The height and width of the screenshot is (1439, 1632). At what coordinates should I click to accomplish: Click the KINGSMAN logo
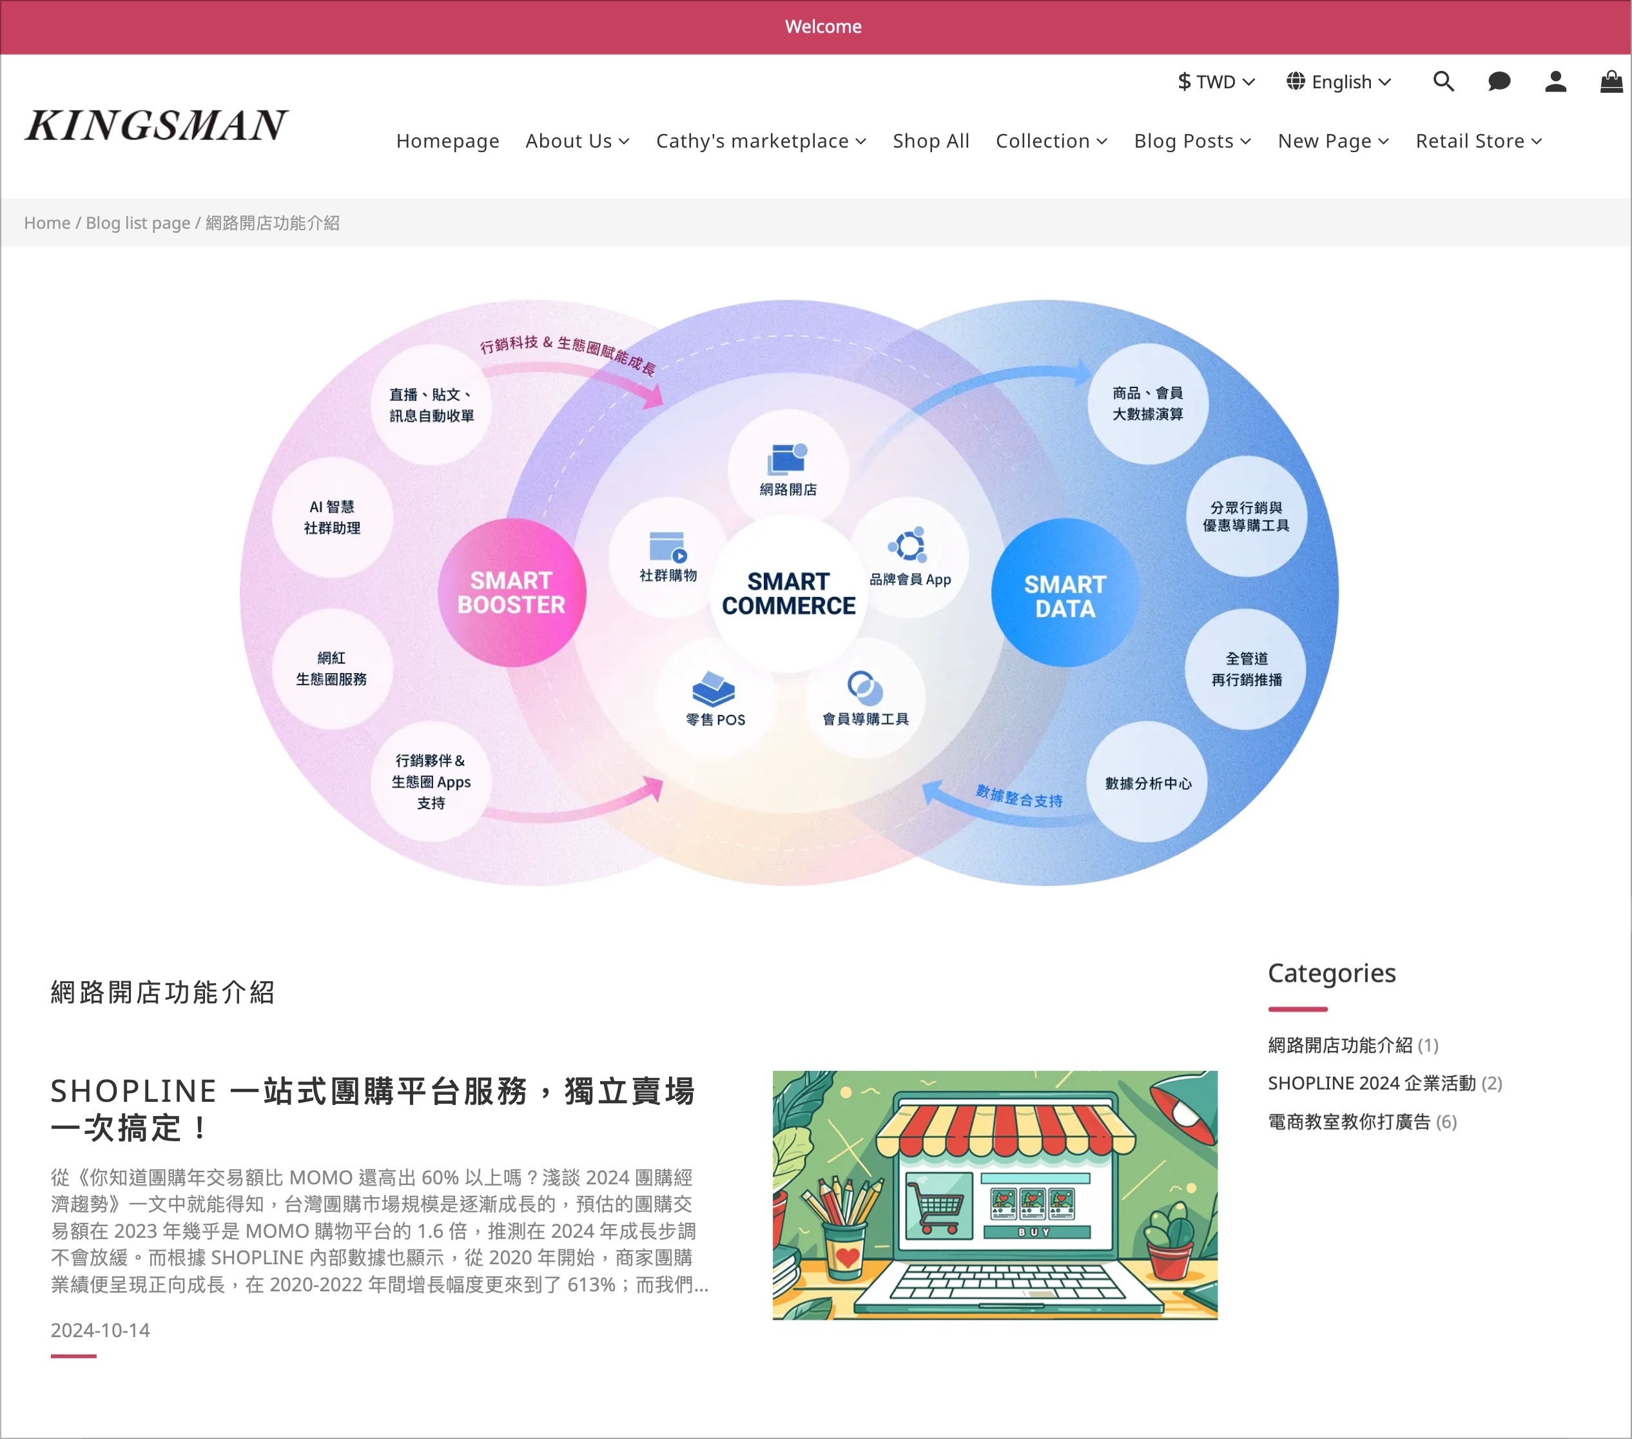156,125
